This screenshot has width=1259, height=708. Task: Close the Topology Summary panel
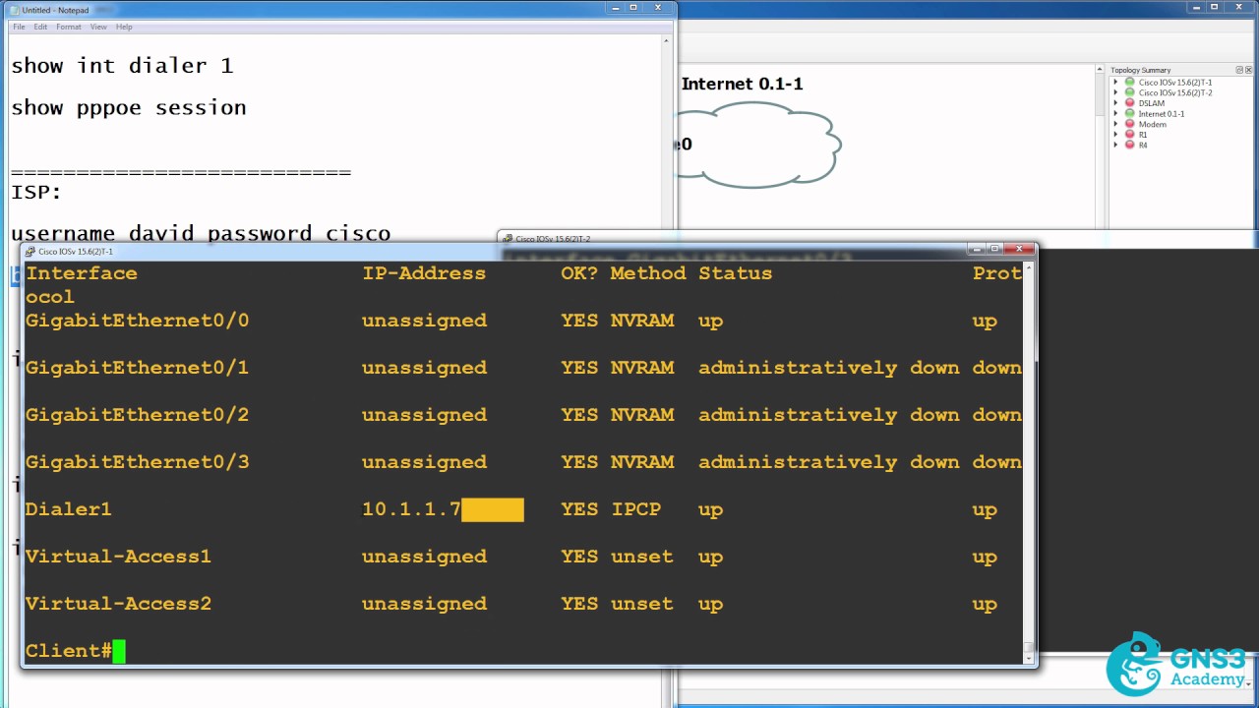1250,70
